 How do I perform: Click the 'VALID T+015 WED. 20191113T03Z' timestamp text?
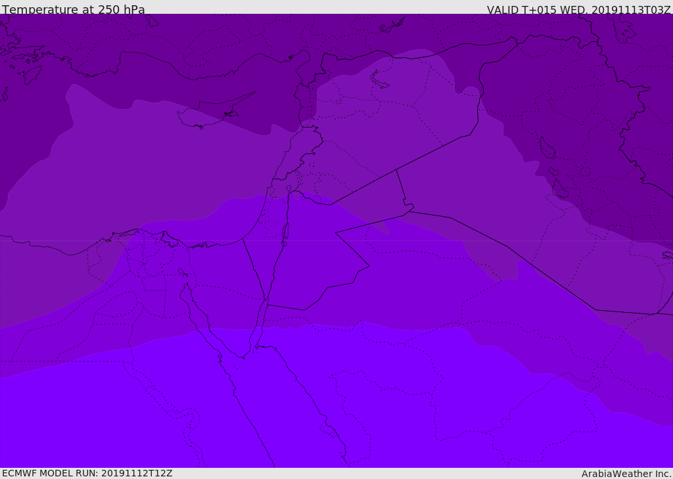(x=578, y=9)
